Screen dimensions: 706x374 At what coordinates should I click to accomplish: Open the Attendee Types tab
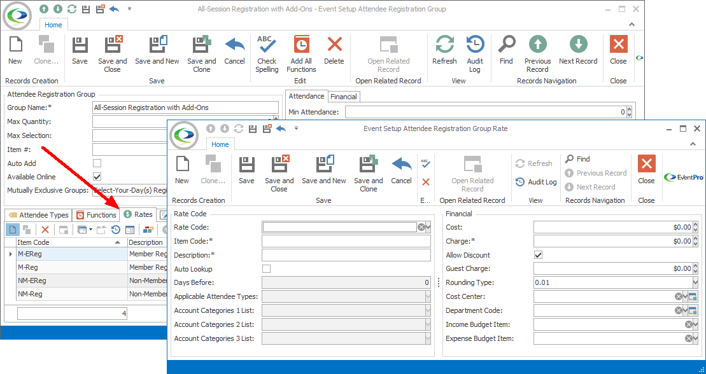(x=39, y=215)
